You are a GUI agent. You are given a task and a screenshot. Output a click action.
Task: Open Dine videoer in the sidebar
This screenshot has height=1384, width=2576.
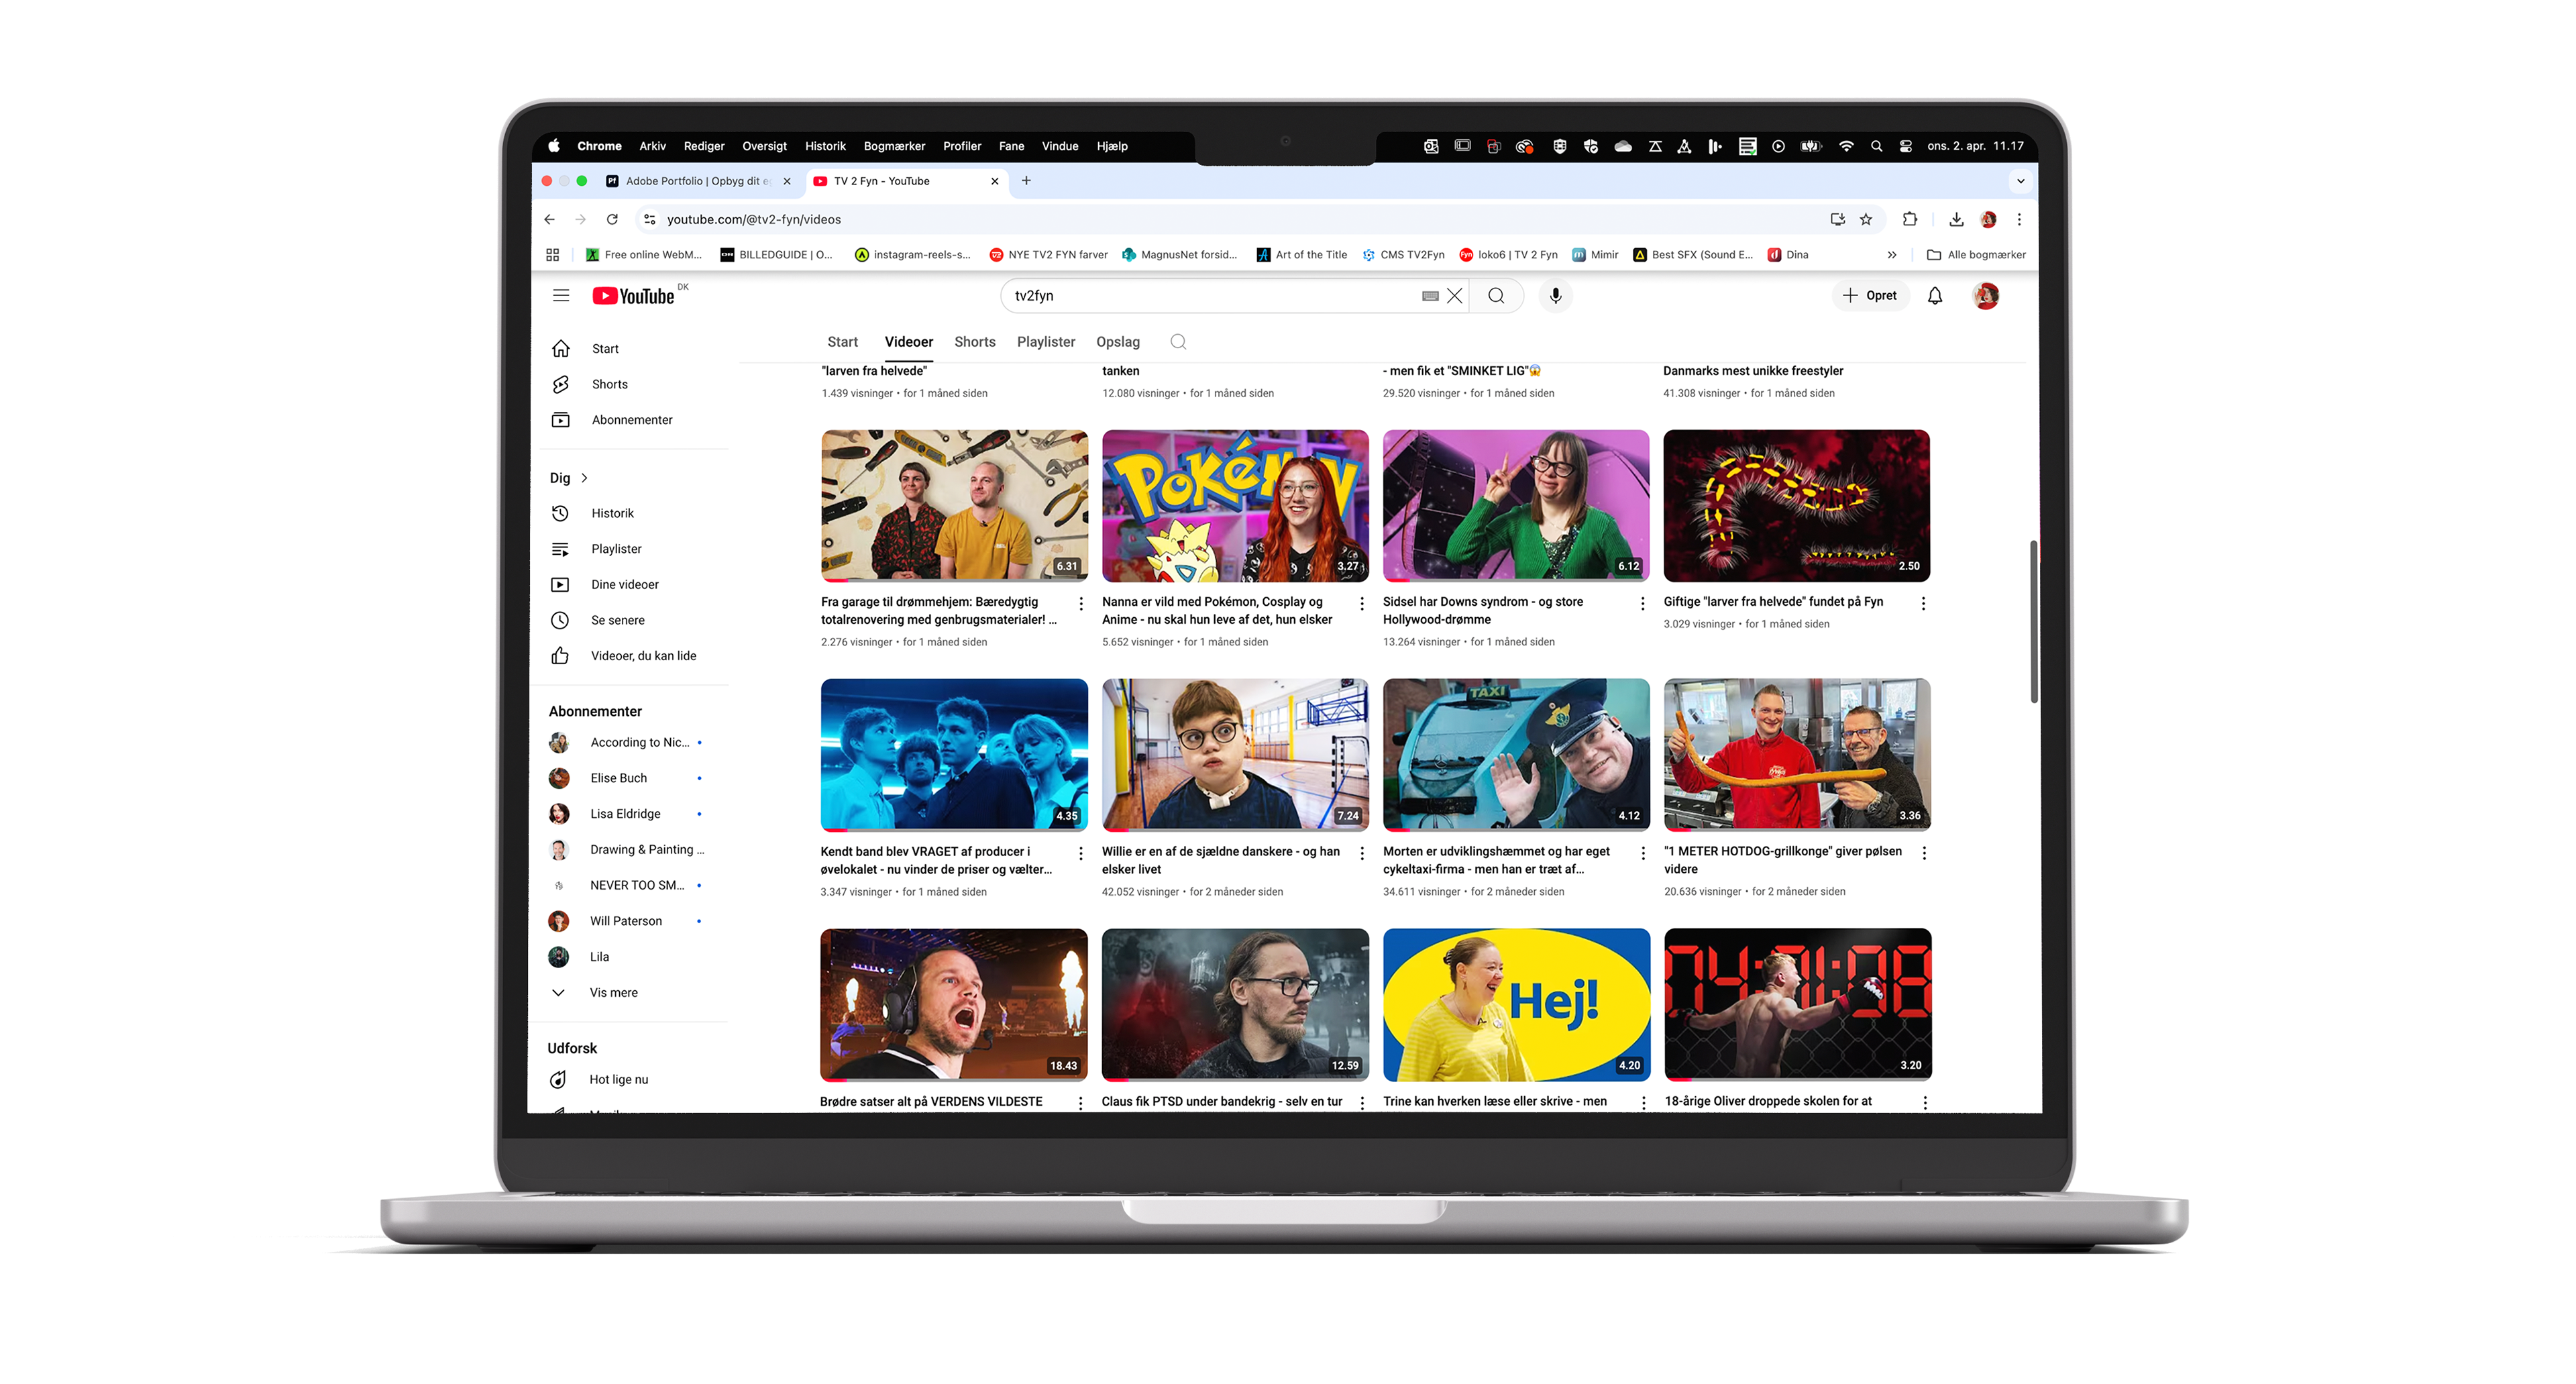624,585
